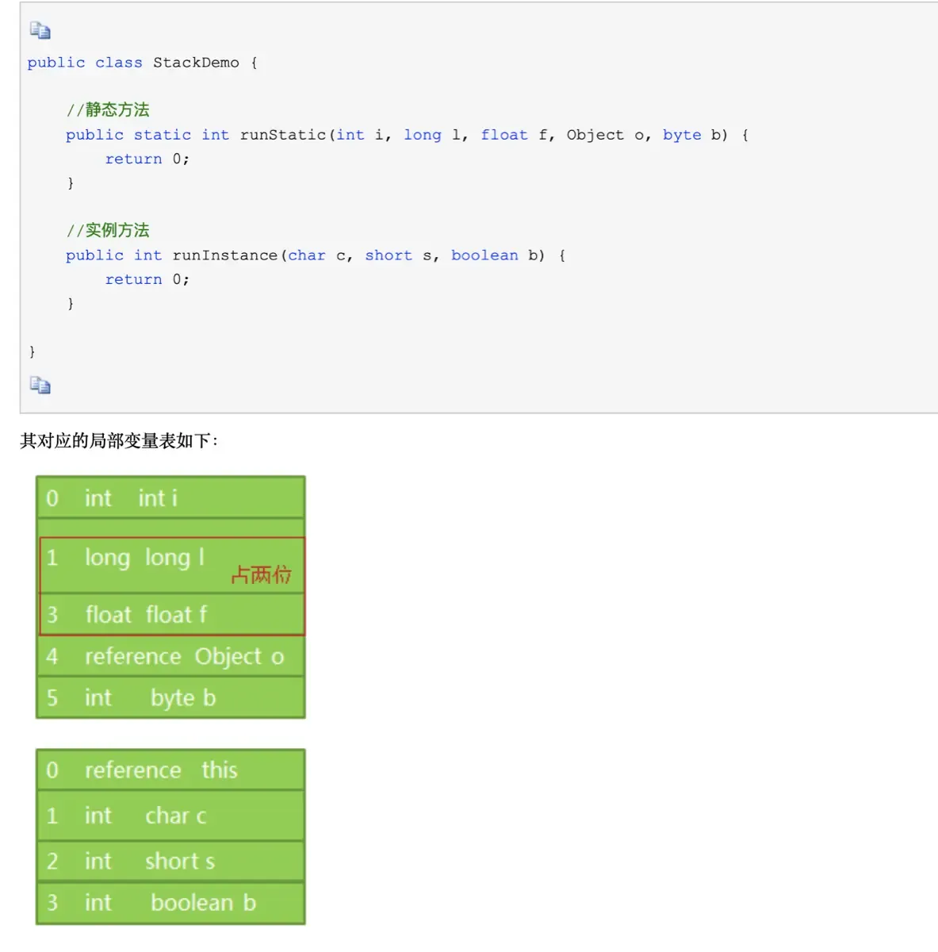Click the row '4 reference Object o'
The height and width of the screenshot is (952, 938).
click(x=170, y=656)
